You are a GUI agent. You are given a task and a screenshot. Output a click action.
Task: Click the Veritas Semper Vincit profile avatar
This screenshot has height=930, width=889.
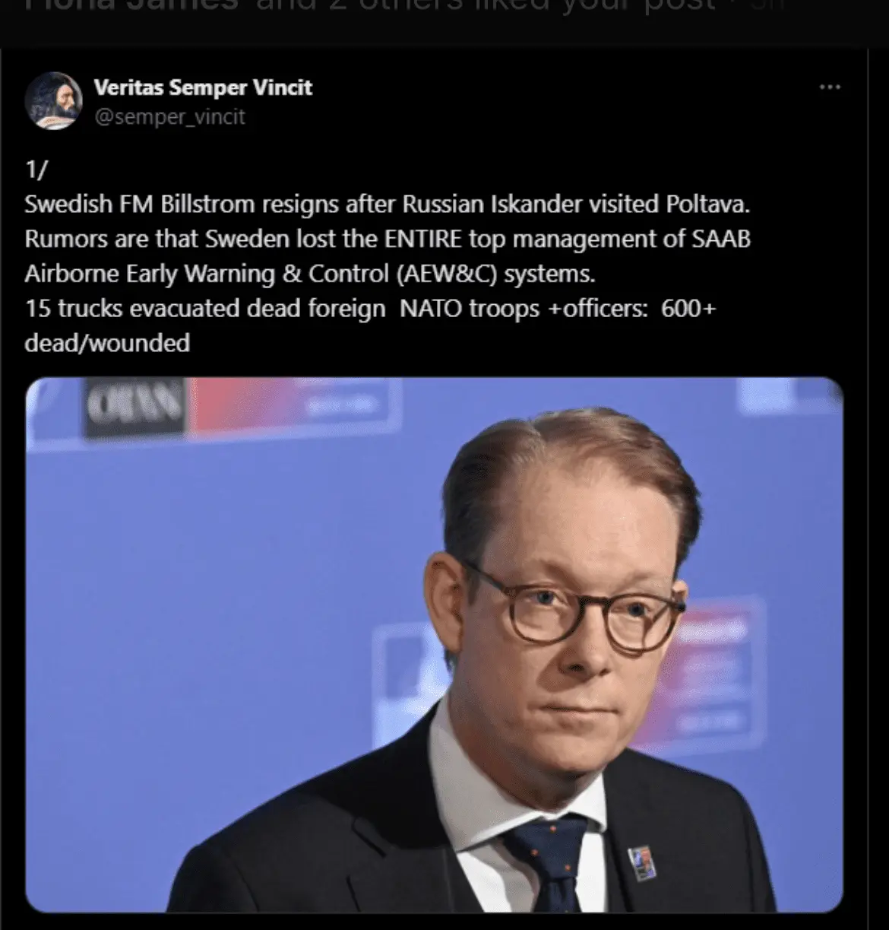coord(53,100)
